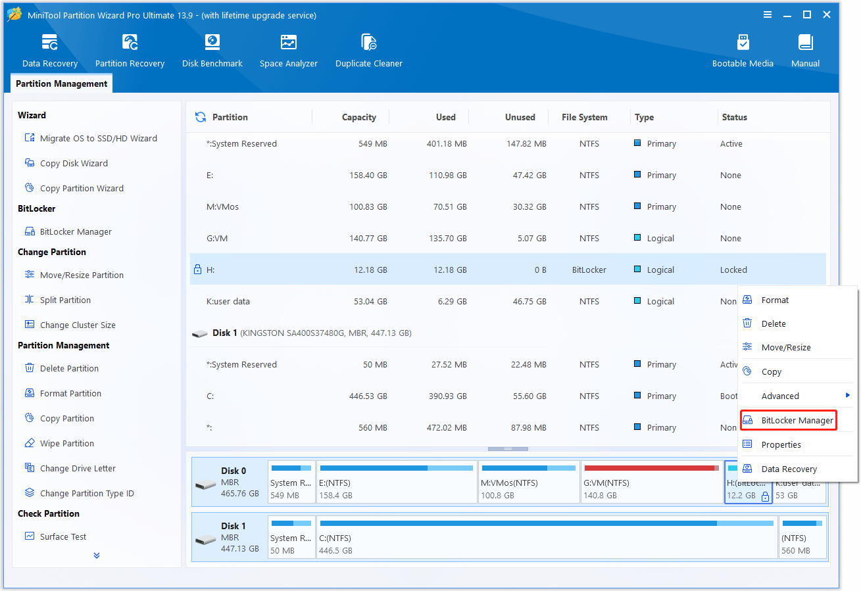Select Disk 1 560 MB (NTFS) block
Screen dimensions: 861x591
pos(802,537)
